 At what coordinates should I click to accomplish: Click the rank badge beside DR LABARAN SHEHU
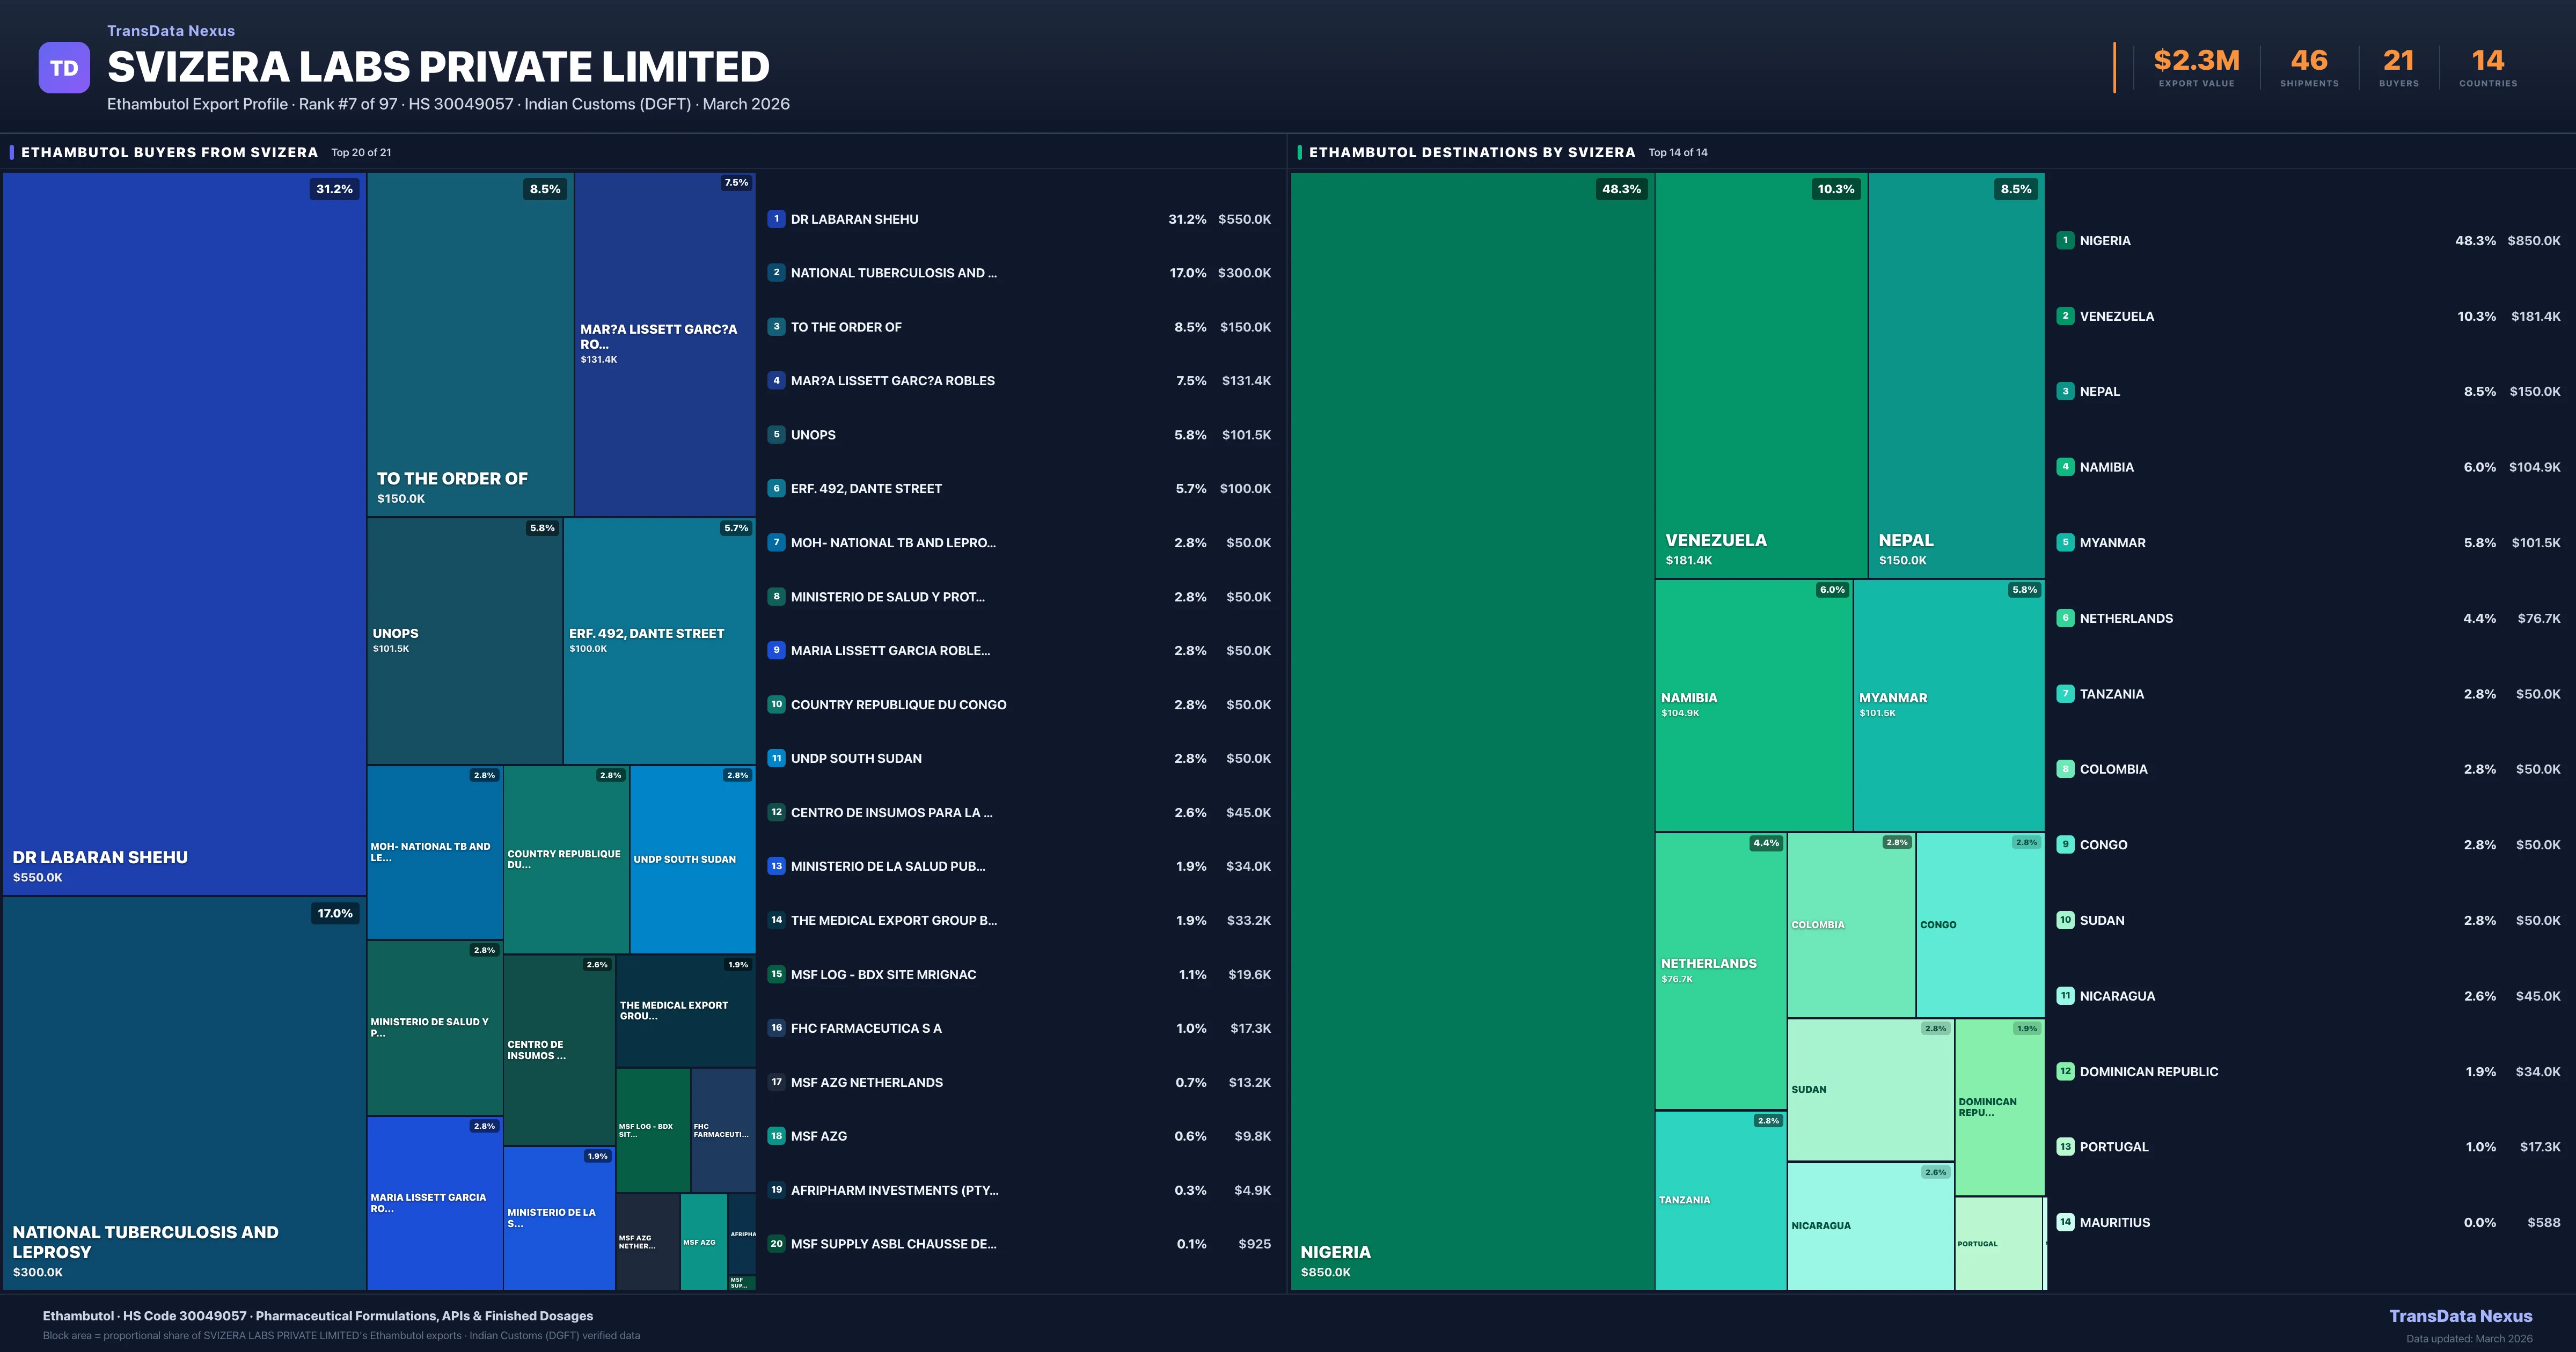click(776, 219)
